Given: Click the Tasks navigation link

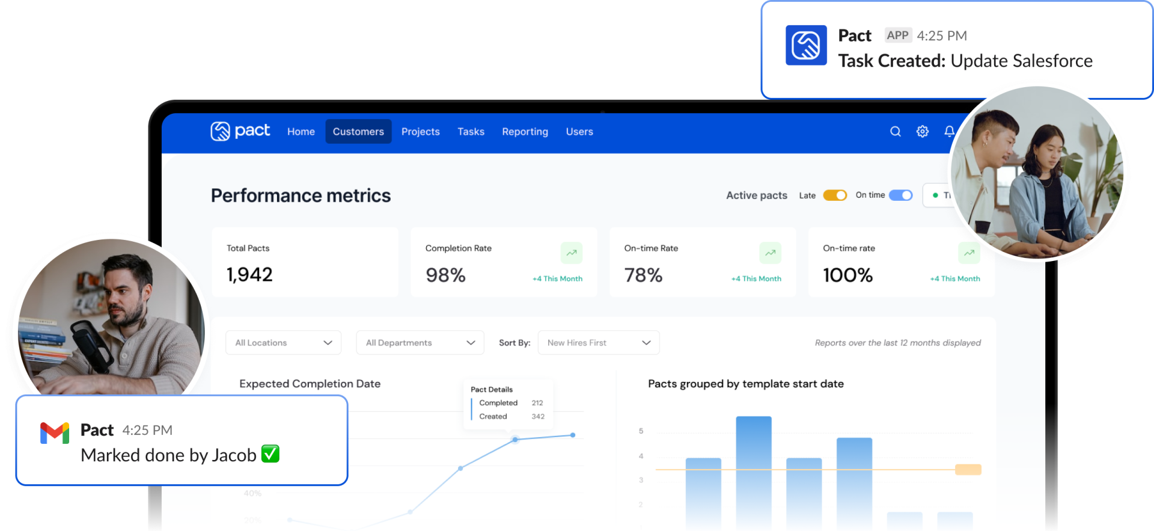Looking at the screenshot, I should [x=471, y=132].
